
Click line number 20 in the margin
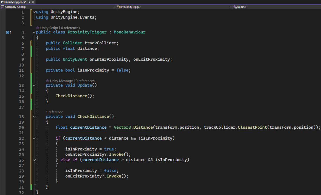tap(21, 128)
